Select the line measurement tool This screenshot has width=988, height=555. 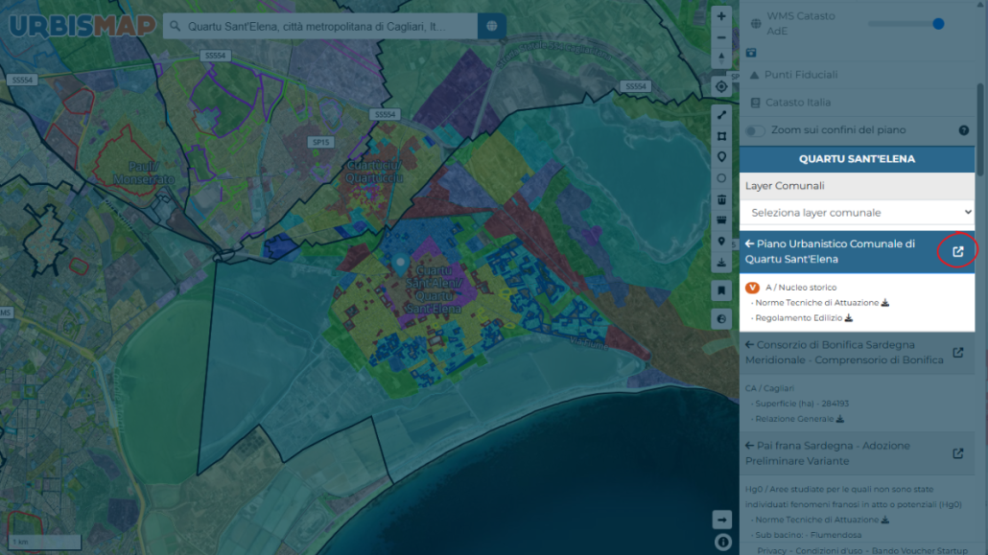tap(721, 115)
